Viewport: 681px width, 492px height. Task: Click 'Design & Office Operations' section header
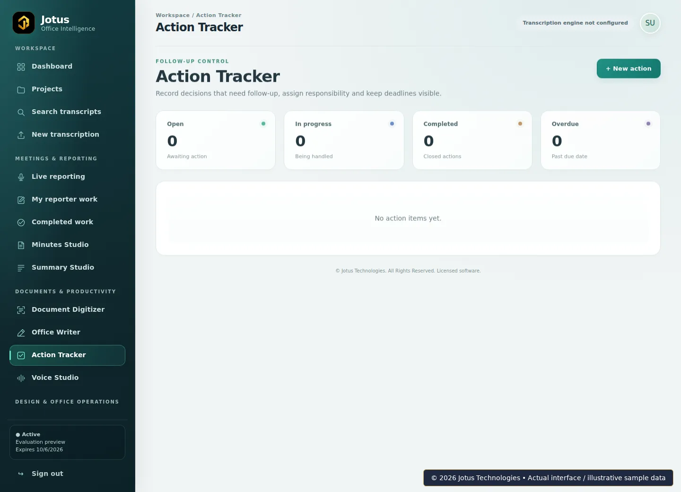(67, 402)
